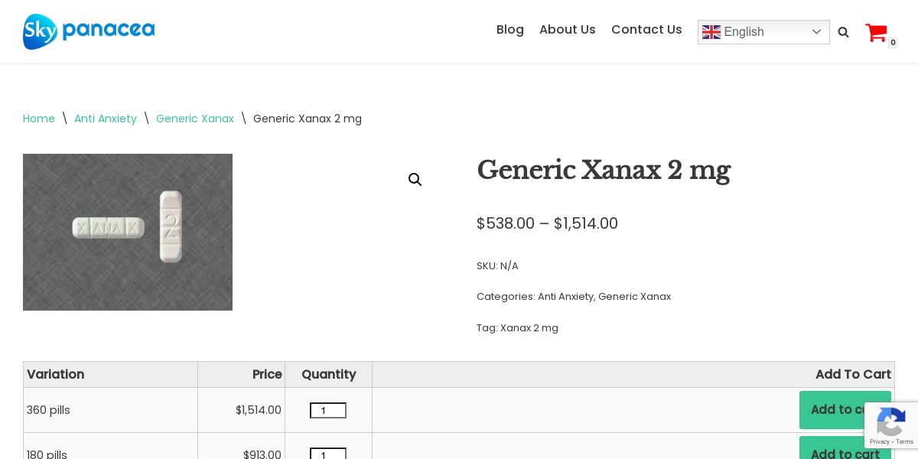Viewport: 918px width, 459px height.
Task: Click the Home breadcrumb link
Action: (39, 119)
